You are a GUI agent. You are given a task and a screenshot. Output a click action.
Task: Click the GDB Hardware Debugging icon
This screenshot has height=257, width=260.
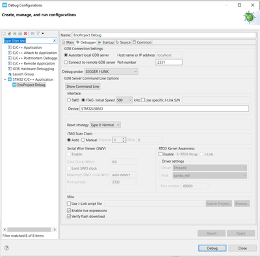(x=10, y=69)
